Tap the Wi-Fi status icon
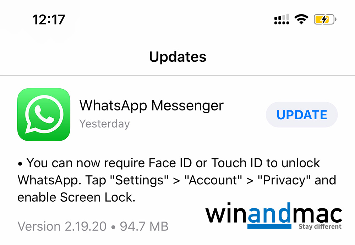Viewport: 355px width, 245px height. (x=301, y=19)
